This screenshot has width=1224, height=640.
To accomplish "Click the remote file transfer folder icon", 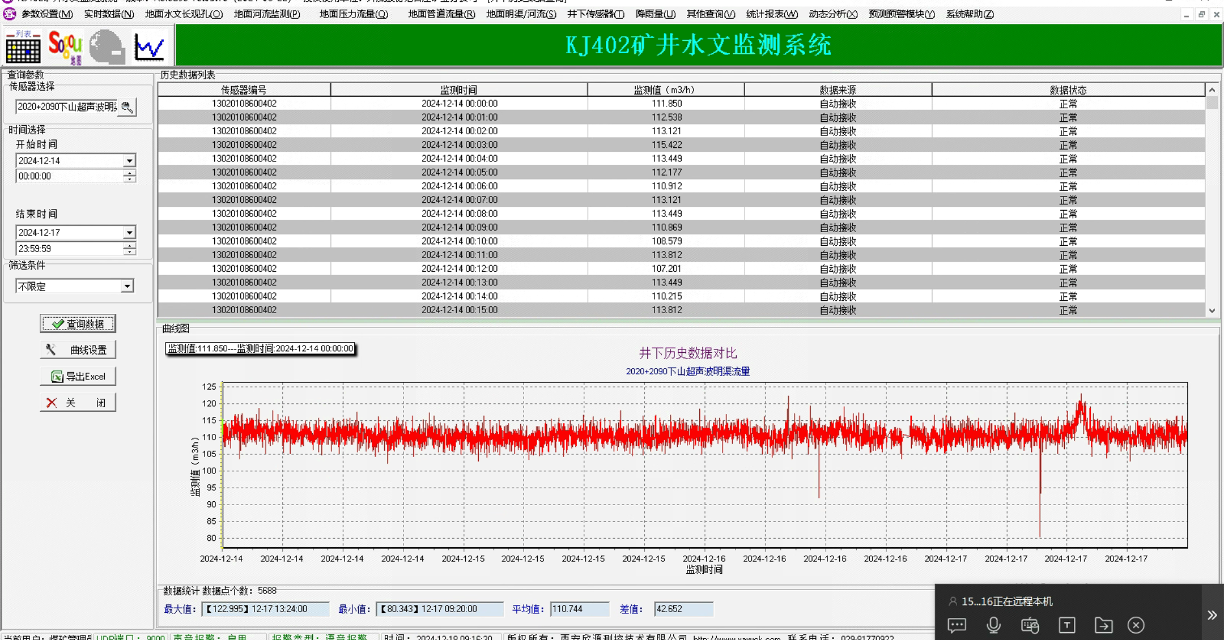I will [x=1103, y=625].
